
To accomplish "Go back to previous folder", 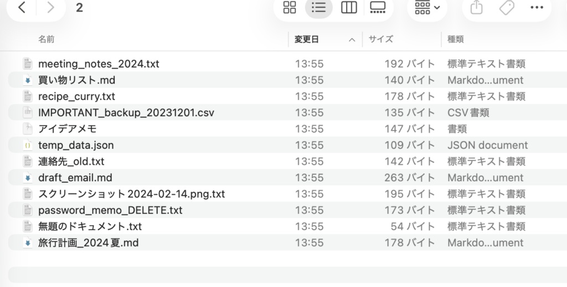I will 22,8.
